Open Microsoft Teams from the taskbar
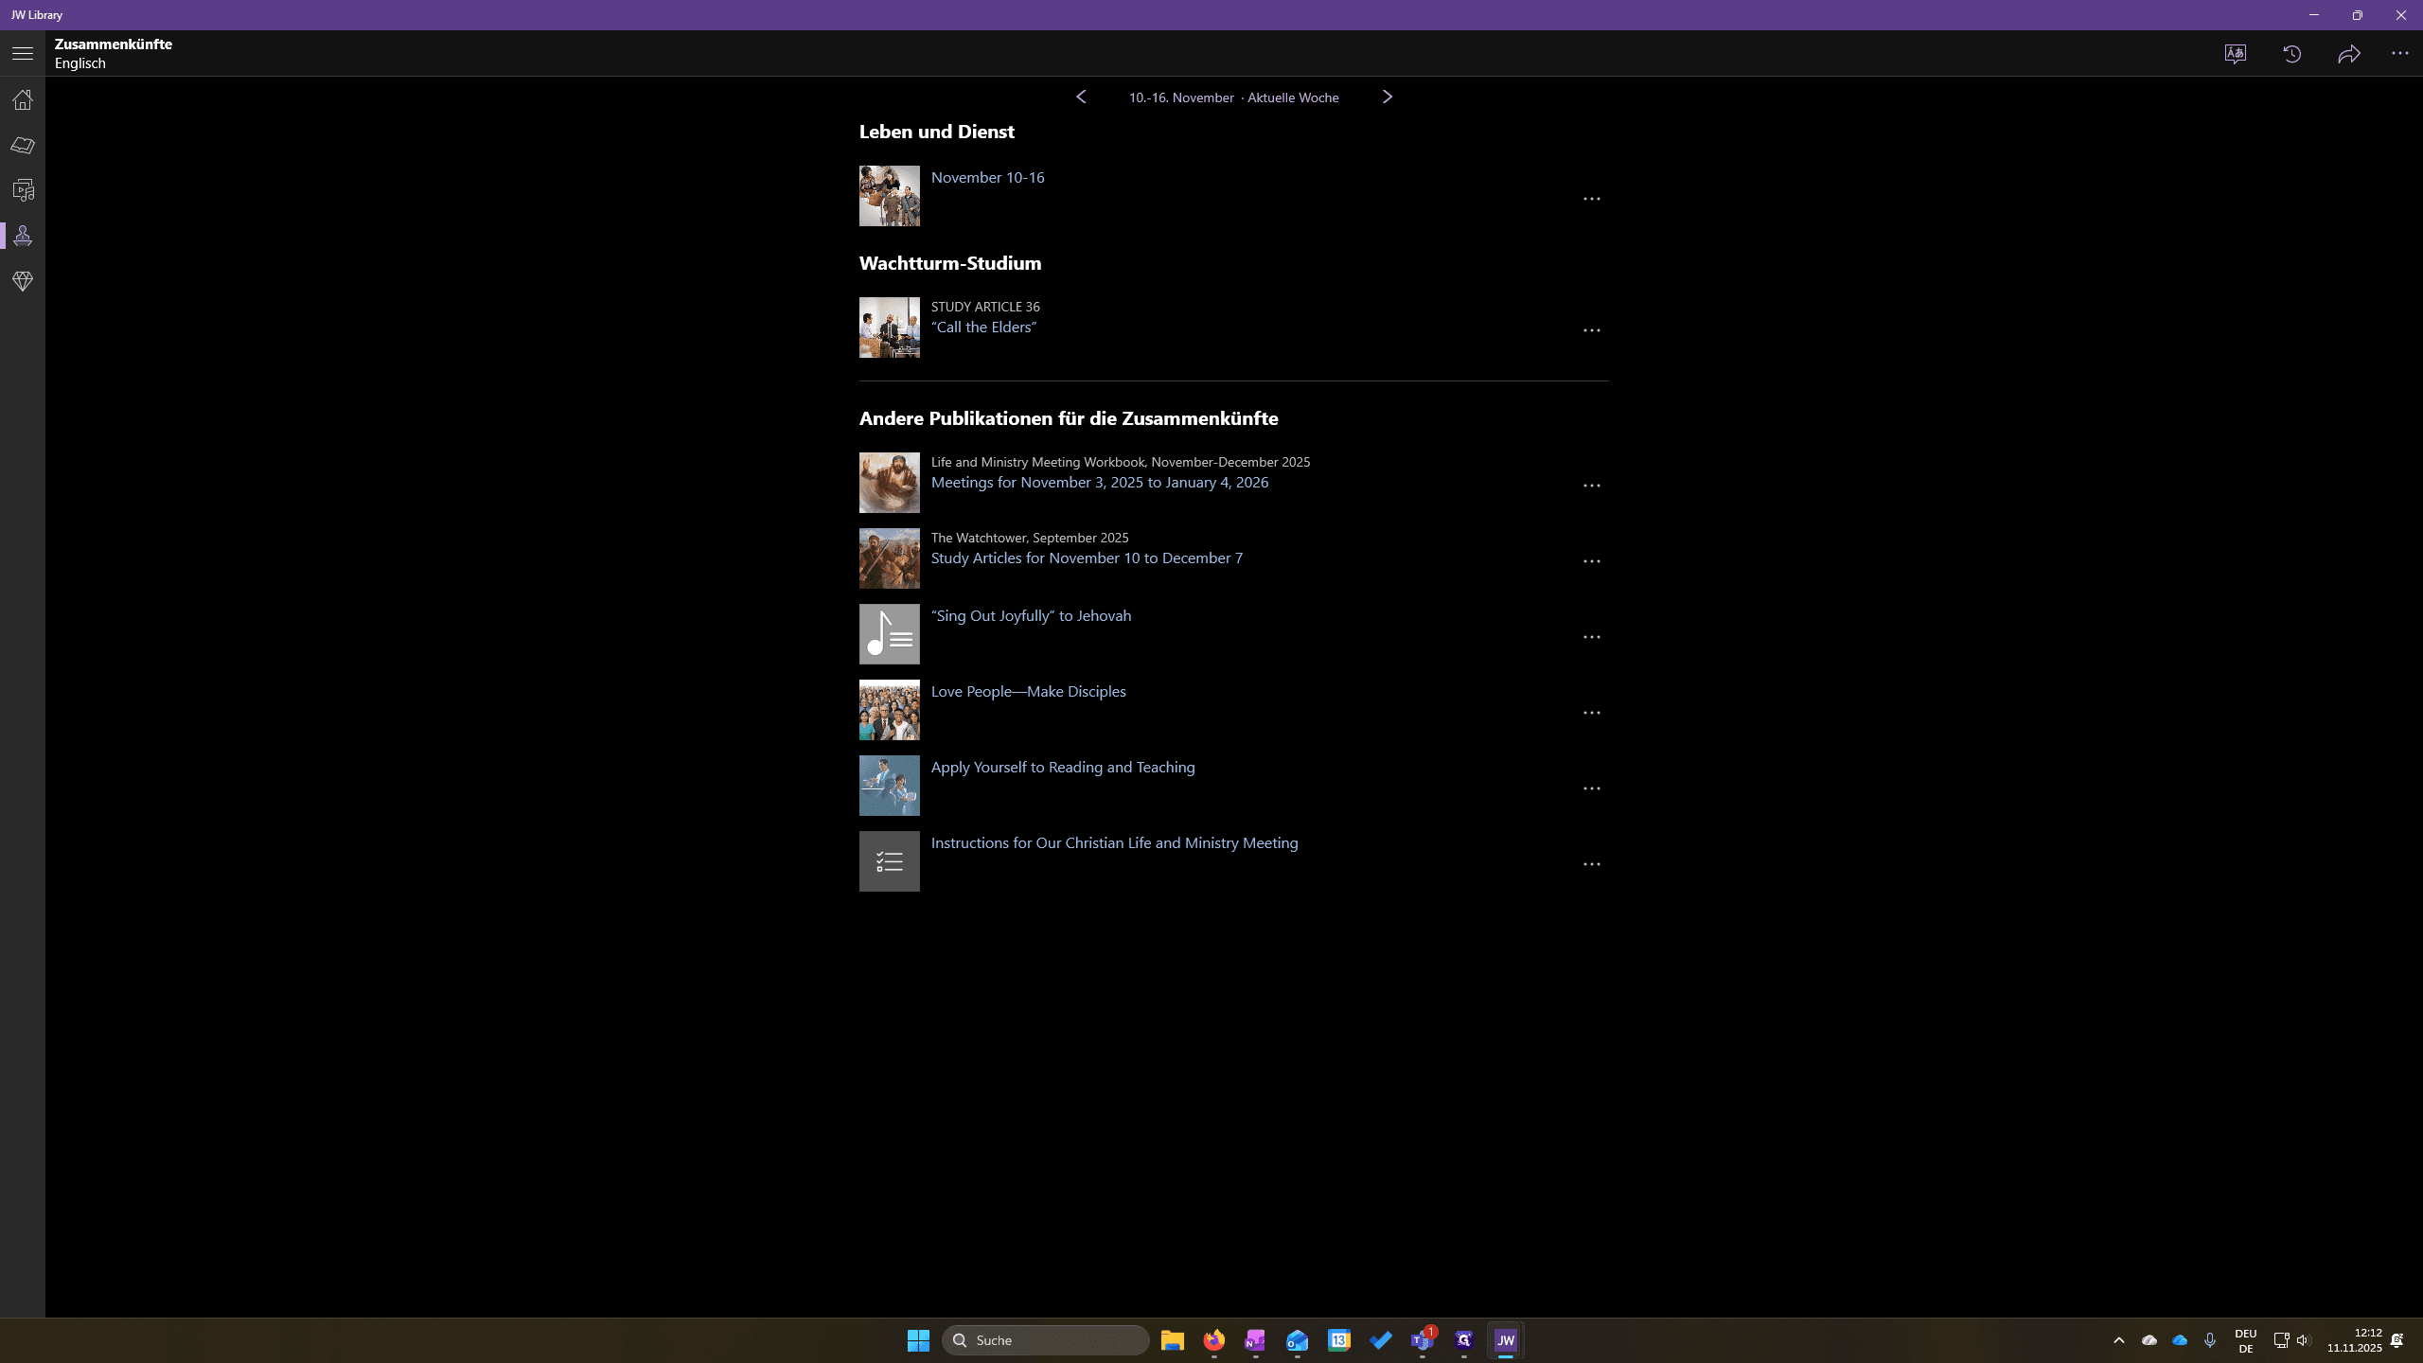 (1423, 1340)
